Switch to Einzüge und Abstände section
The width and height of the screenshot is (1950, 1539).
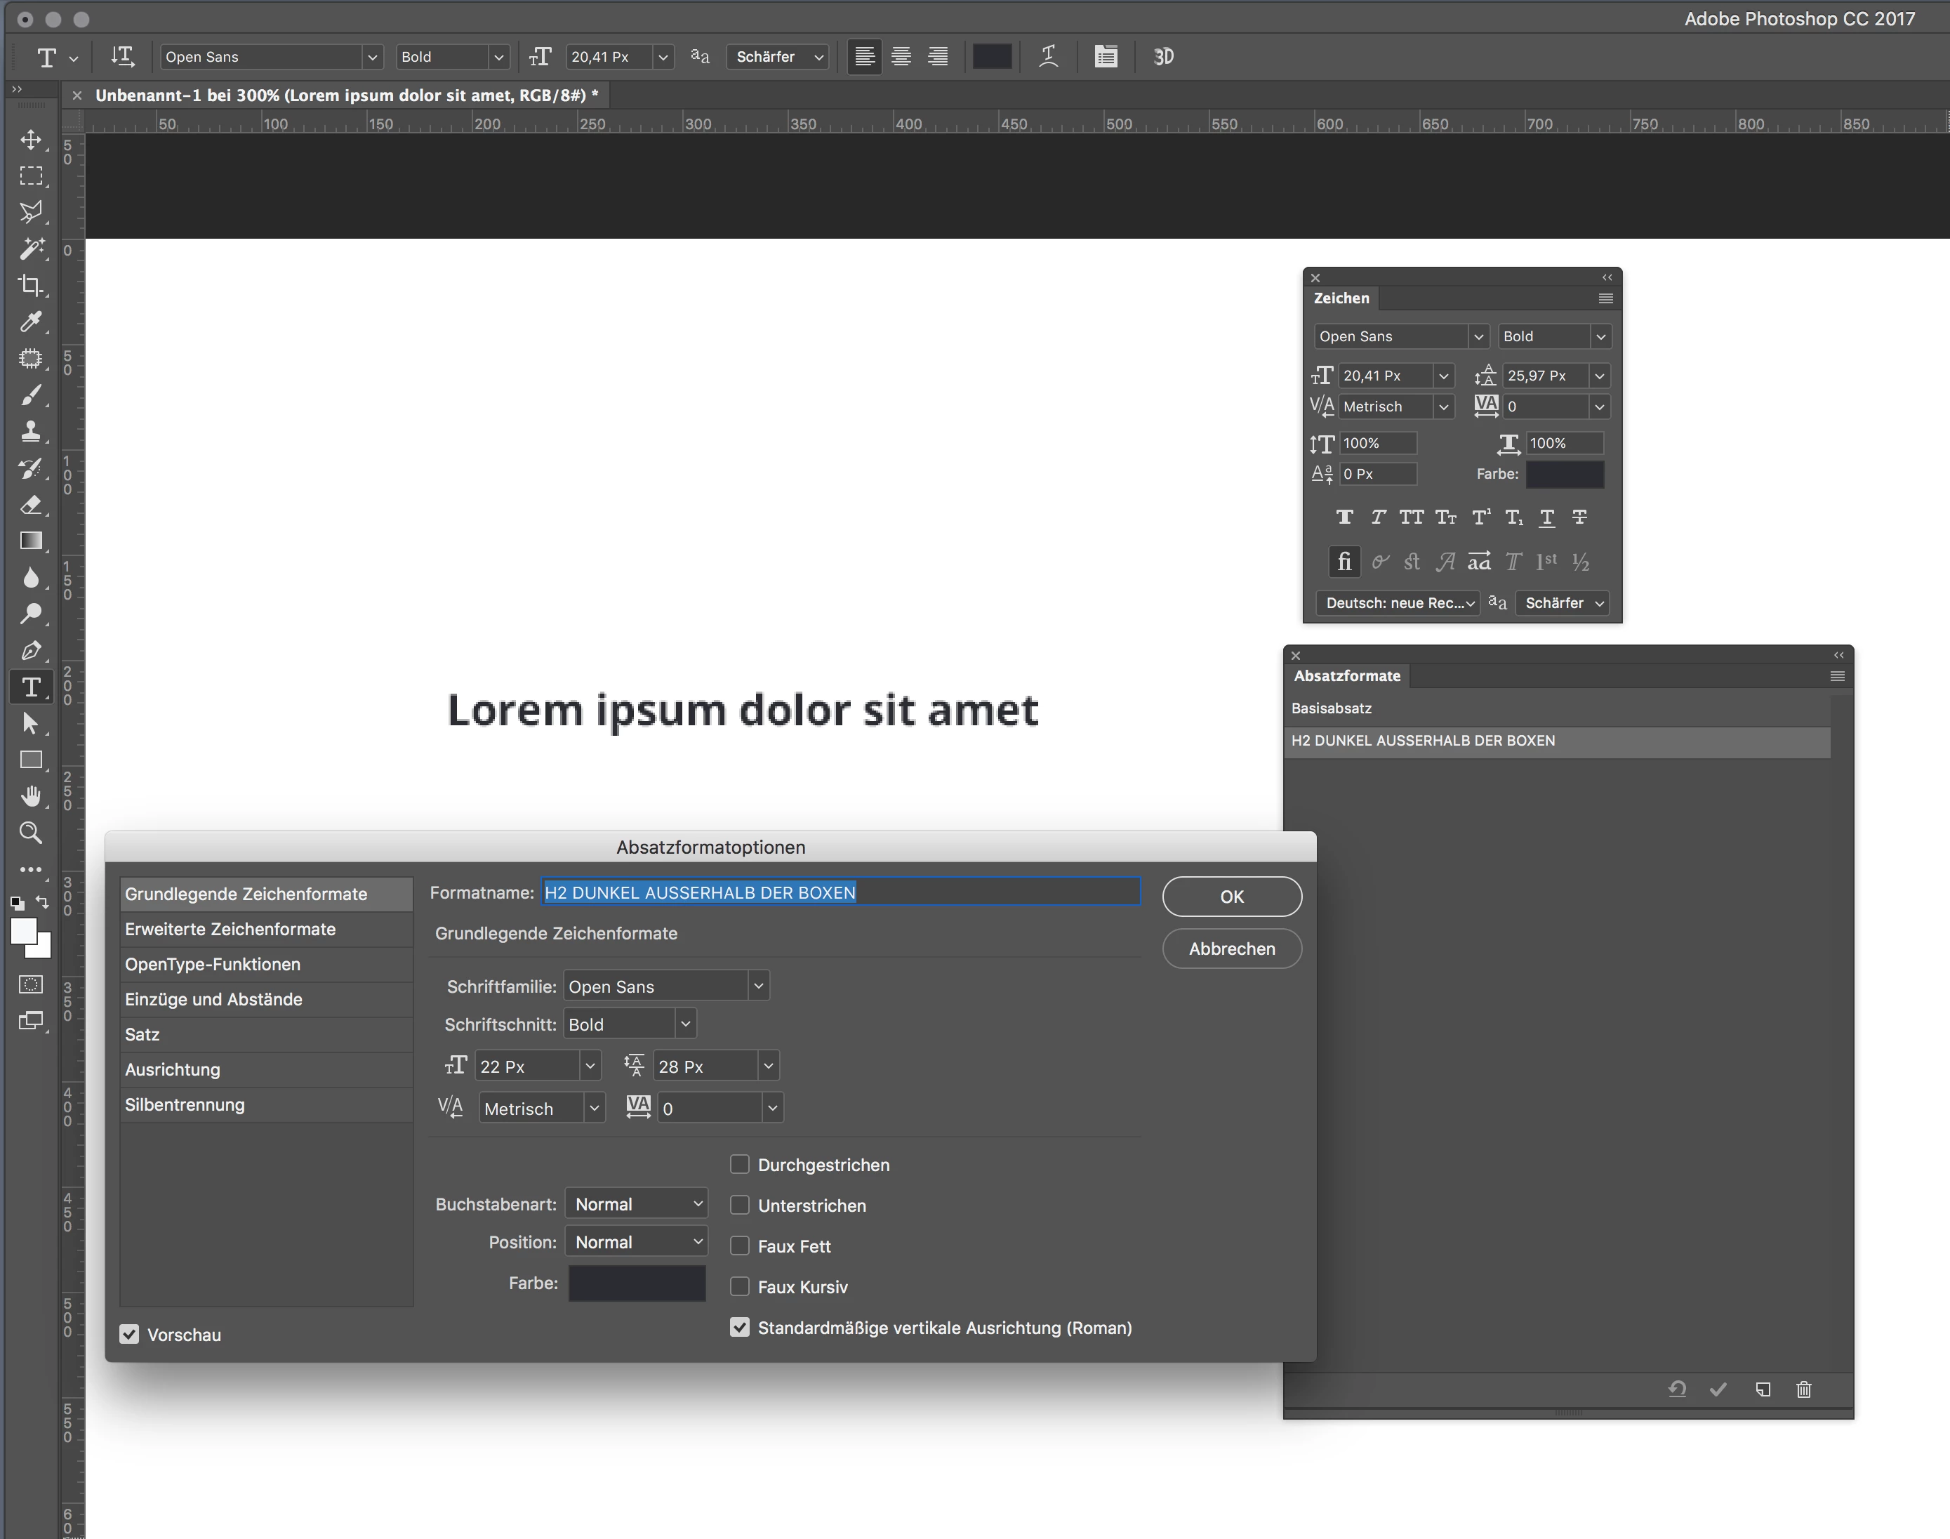click(x=213, y=999)
